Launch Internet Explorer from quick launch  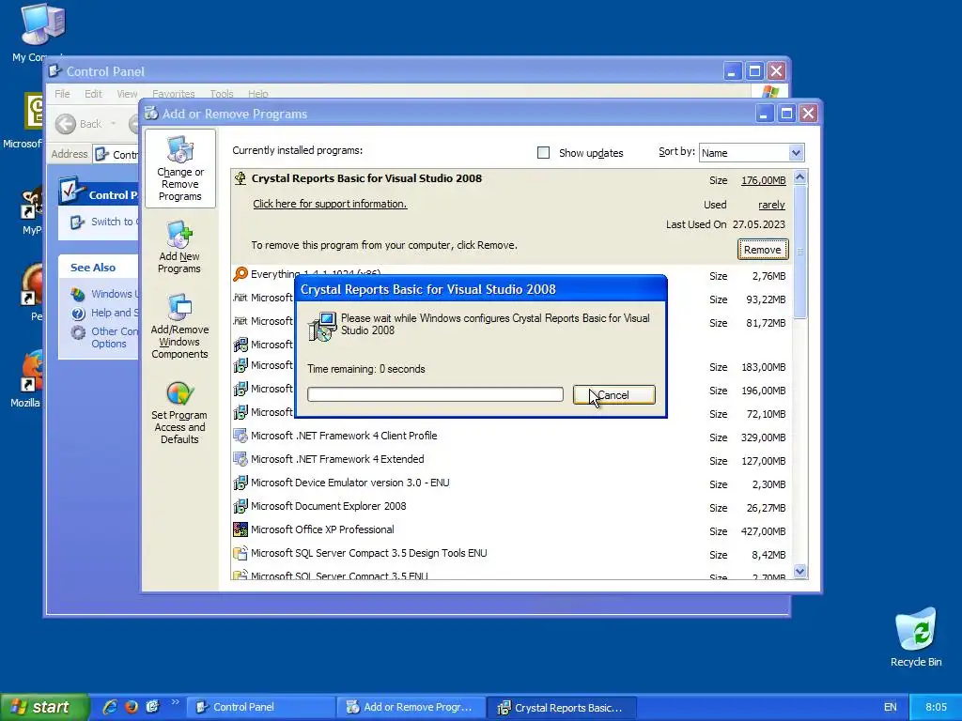[x=110, y=707]
